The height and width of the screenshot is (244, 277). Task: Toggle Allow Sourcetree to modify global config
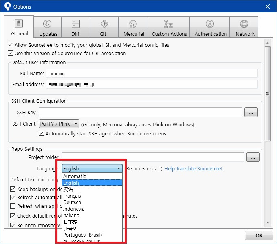point(11,45)
